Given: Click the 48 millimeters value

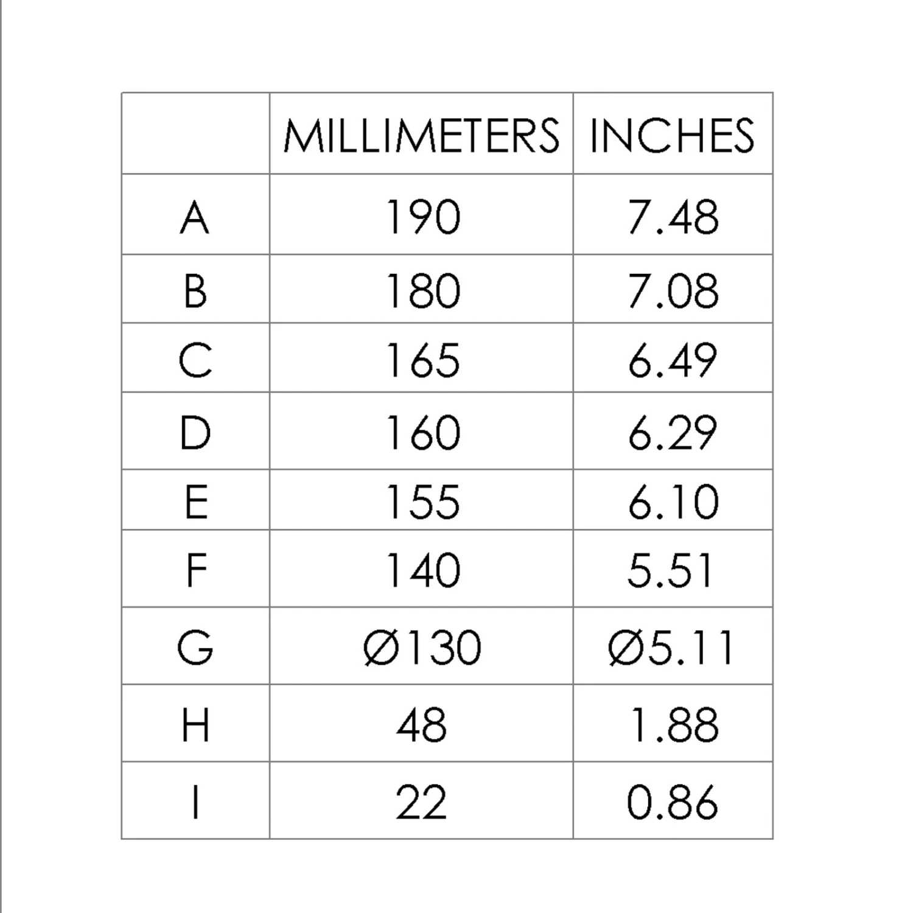Looking at the screenshot, I should click(421, 725).
